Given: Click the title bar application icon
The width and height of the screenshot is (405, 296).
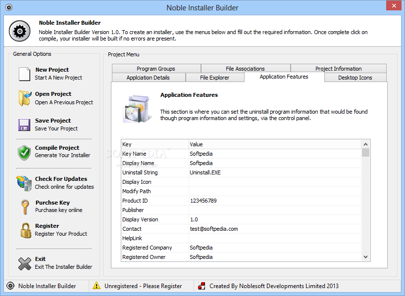Looking at the screenshot, I should (9, 7).
